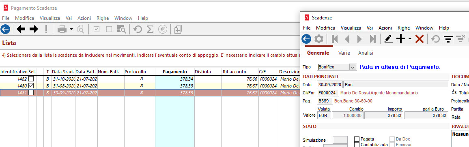
Task: Click the pencil edit icon in Scadenze
Action: click(388, 39)
